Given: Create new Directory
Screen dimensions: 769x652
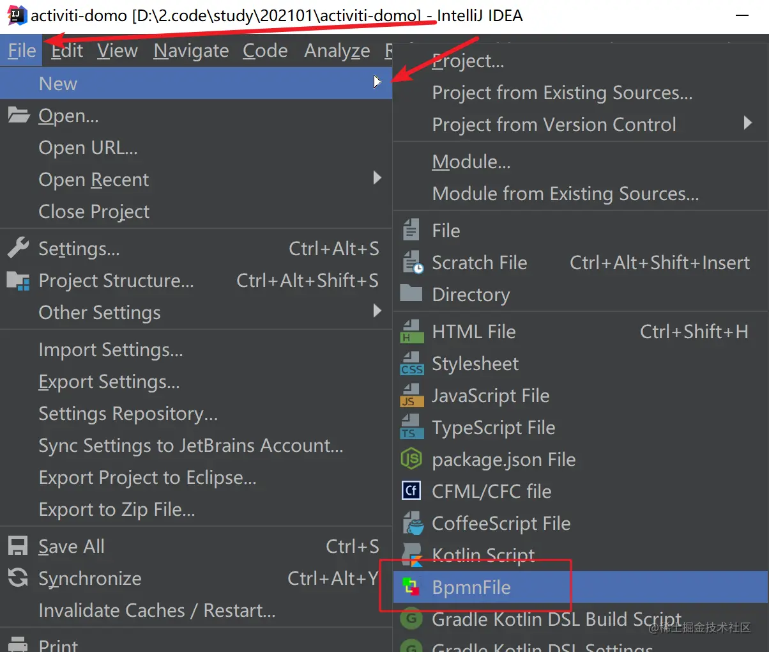Looking at the screenshot, I should point(581,295).
